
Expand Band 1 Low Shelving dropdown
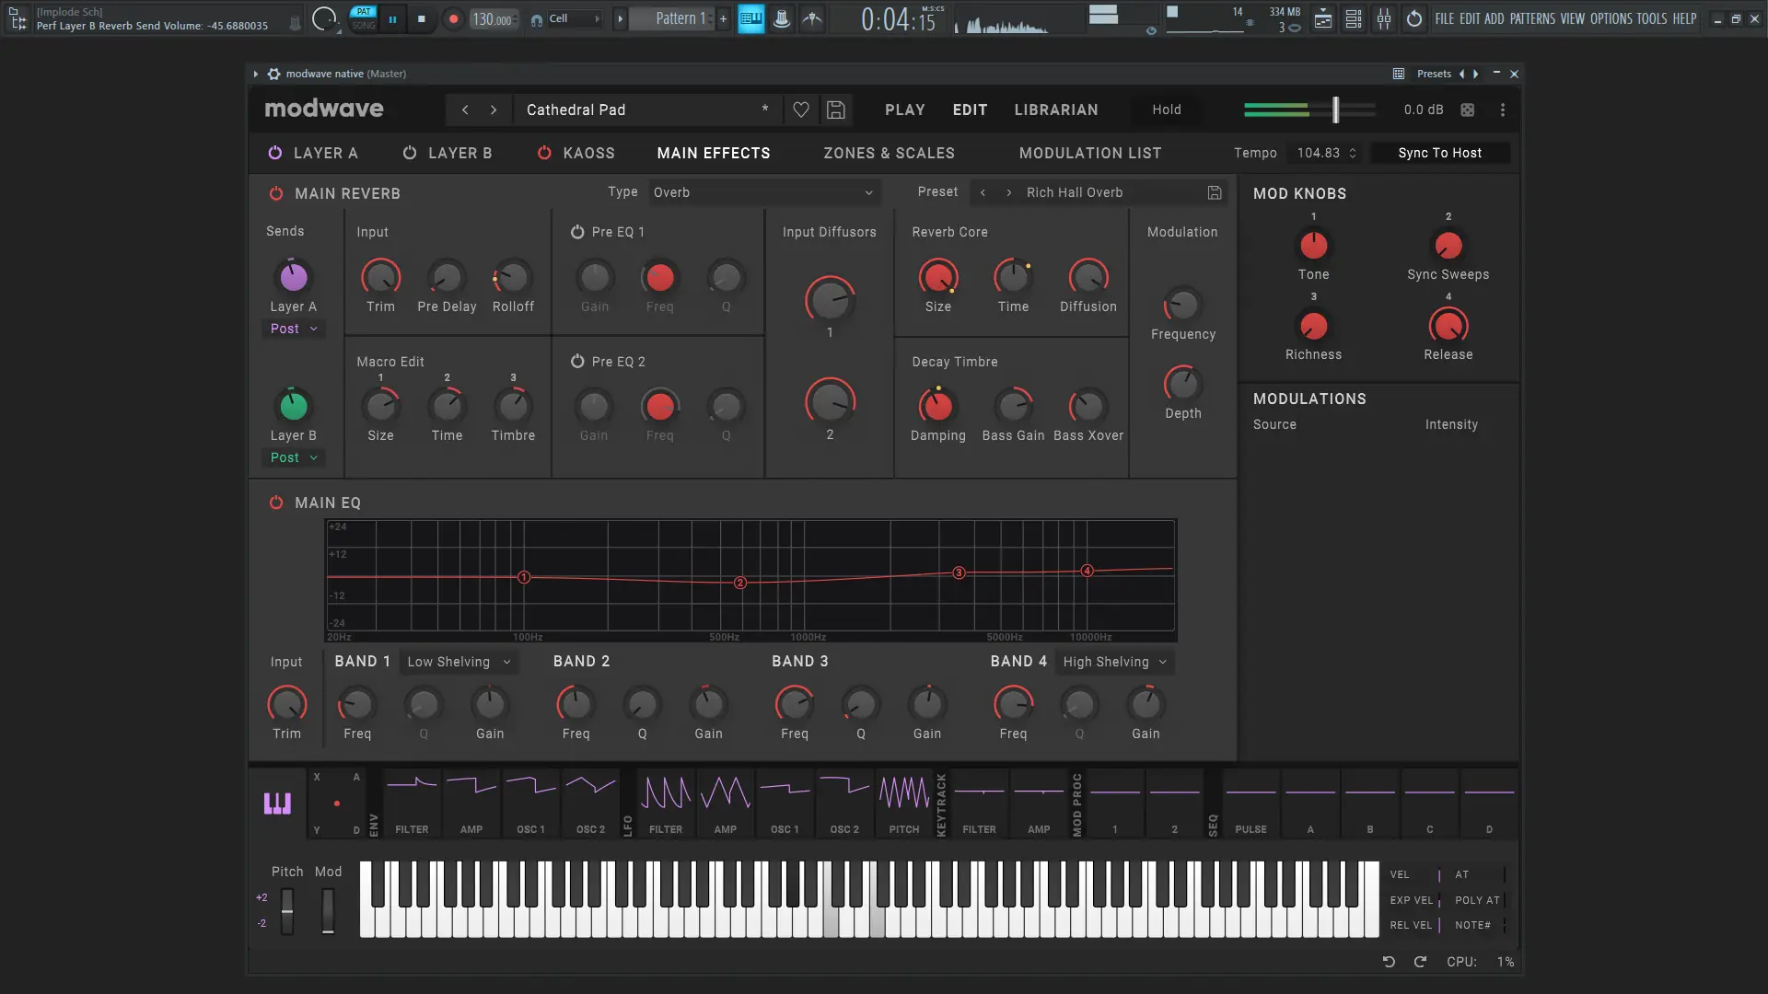[x=459, y=662]
